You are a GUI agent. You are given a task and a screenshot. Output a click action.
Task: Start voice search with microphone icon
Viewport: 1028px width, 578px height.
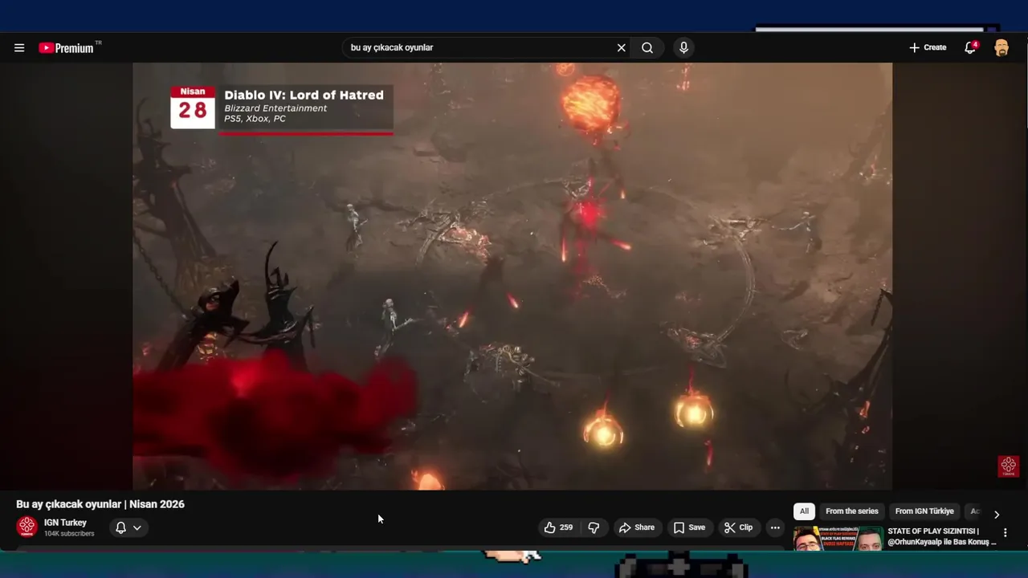click(683, 47)
